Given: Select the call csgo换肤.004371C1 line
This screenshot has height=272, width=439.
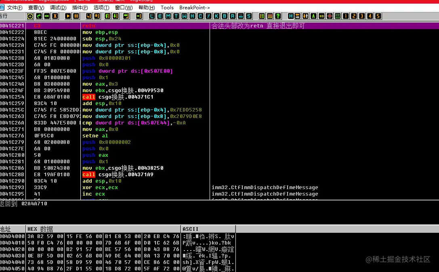Looking at the screenshot, I should [118, 97].
